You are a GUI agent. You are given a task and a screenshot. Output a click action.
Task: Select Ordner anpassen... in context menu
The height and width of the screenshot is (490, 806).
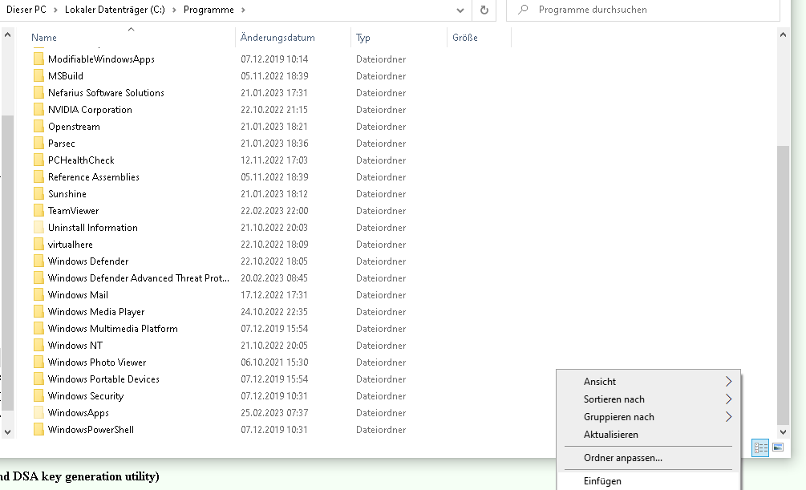[623, 458]
